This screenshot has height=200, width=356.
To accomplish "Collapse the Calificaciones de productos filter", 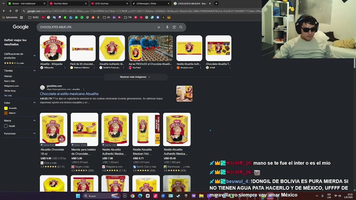I will [x=34, y=56].
